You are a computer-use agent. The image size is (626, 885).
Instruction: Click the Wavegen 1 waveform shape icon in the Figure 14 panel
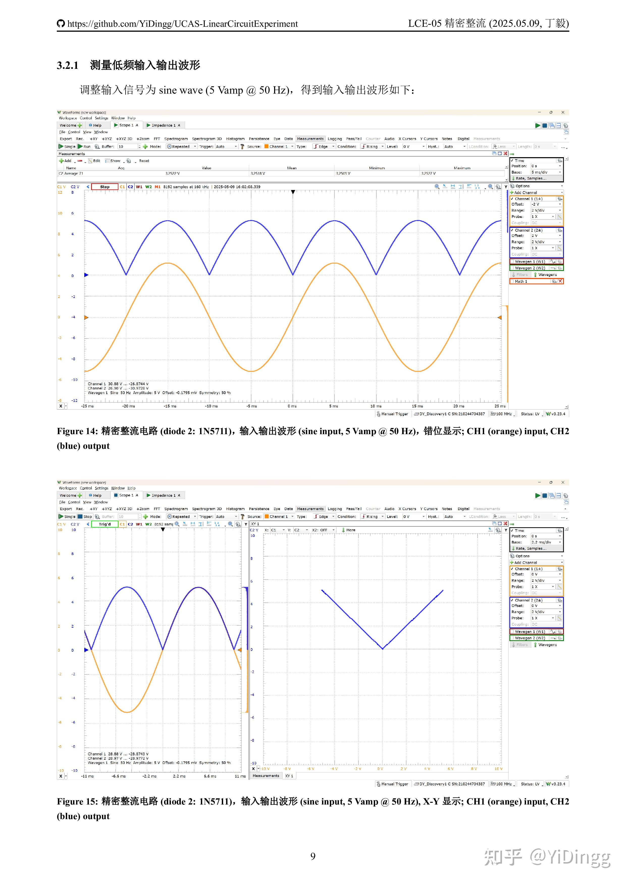click(553, 261)
